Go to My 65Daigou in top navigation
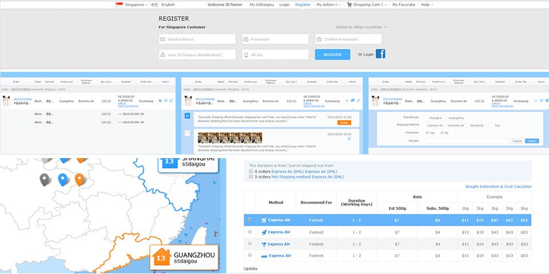The height and width of the screenshot is (274, 549). (x=261, y=5)
